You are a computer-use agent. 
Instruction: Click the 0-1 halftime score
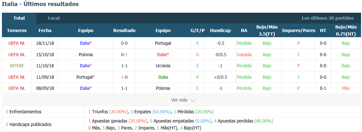coord(323,88)
